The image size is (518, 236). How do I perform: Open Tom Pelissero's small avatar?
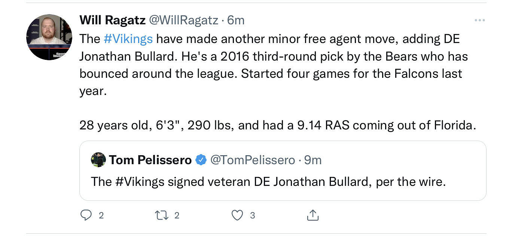pos(98,160)
